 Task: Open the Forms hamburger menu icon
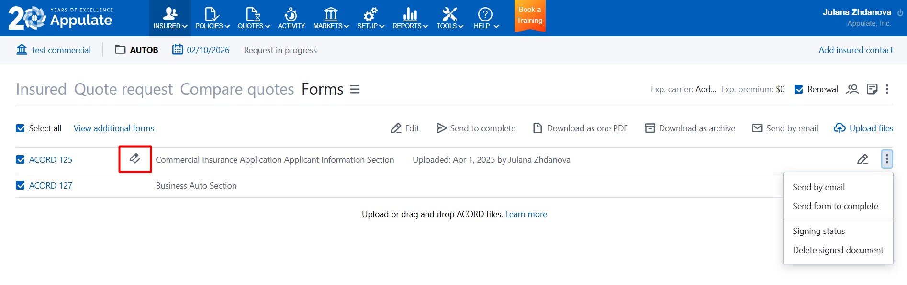pos(355,89)
